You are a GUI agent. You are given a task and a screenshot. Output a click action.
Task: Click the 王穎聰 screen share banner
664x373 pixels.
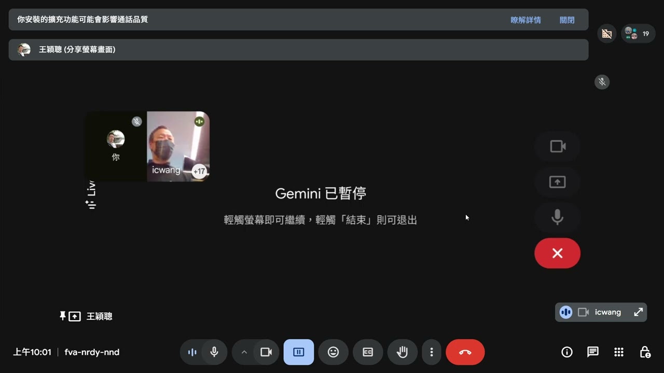pyautogui.click(x=298, y=50)
